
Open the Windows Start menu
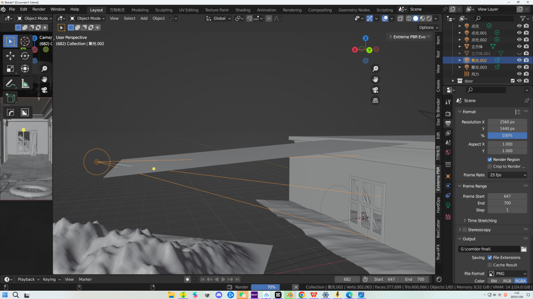[5, 295]
